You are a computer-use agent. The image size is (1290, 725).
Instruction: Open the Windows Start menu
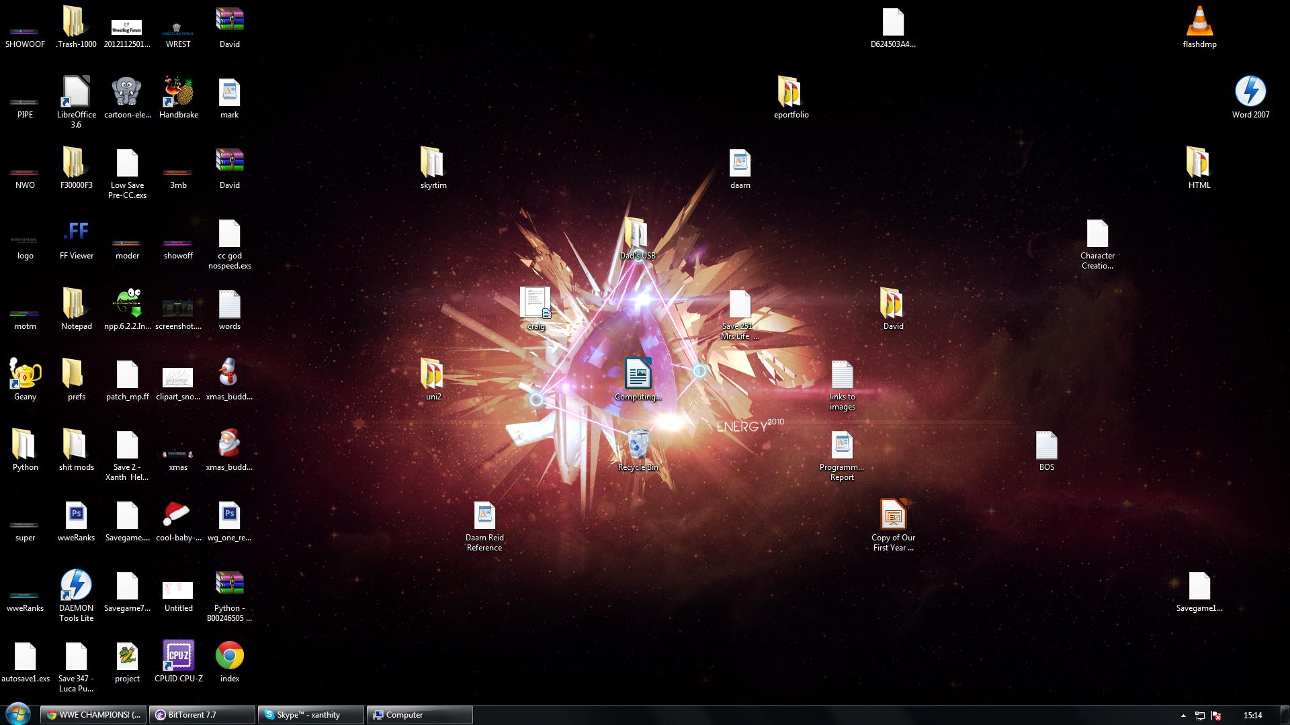click(18, 714)
